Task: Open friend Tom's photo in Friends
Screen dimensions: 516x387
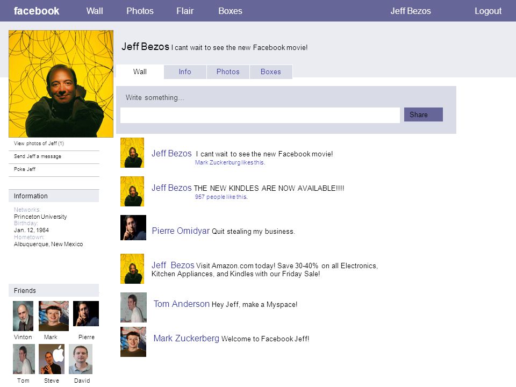Action: pyautogui.click(x=24, y=359)
